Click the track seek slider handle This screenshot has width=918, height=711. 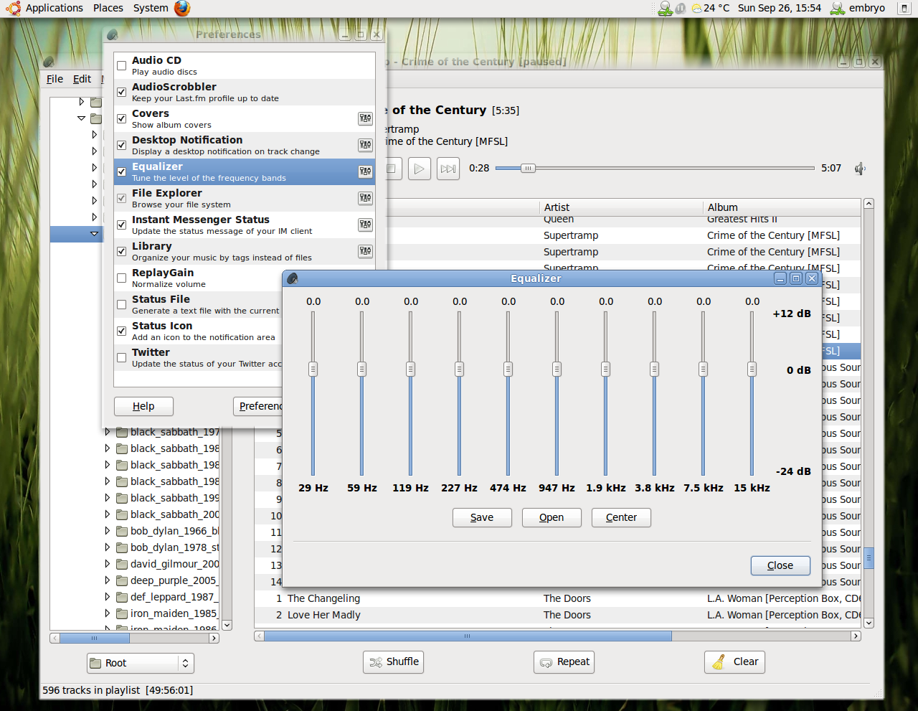[x=528, y=169]
